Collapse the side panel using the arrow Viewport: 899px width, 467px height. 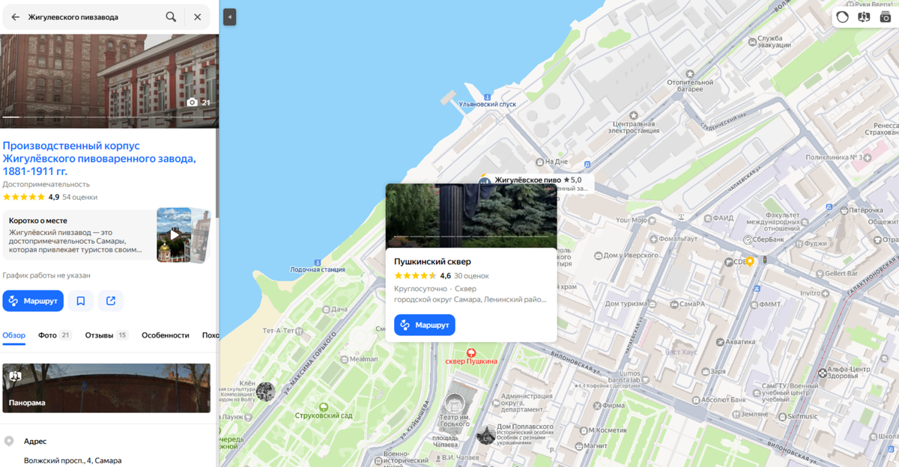[x=229, y=16]
